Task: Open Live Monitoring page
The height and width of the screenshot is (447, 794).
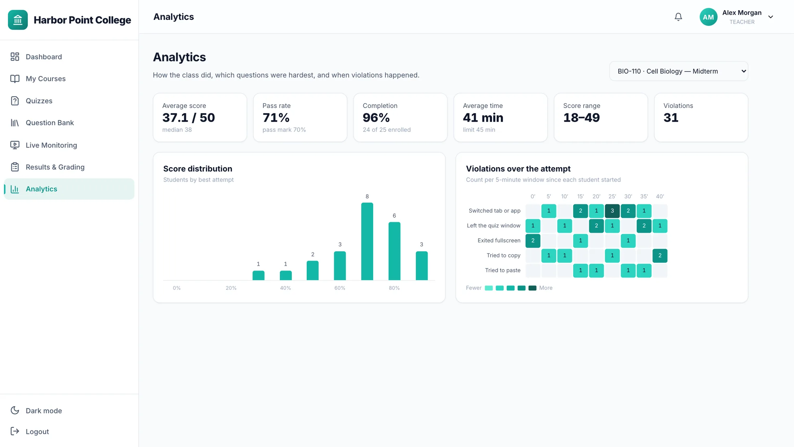Action: (69, 145)
